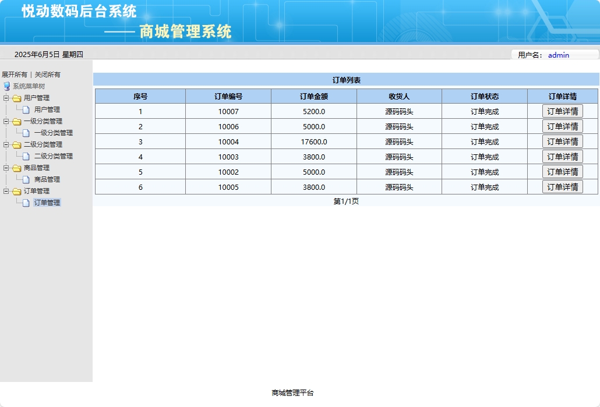The width and height of the screenshot is (600, 407).
Task: Click order number cell 10005
Action: pyautogui.click(x=228, y=187)
